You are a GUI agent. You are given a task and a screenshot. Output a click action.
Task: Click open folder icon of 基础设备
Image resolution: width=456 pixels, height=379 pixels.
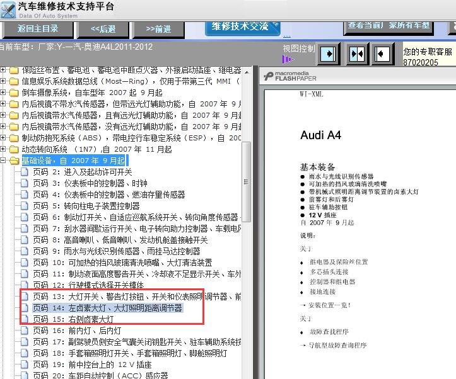(x=14, y=161)
